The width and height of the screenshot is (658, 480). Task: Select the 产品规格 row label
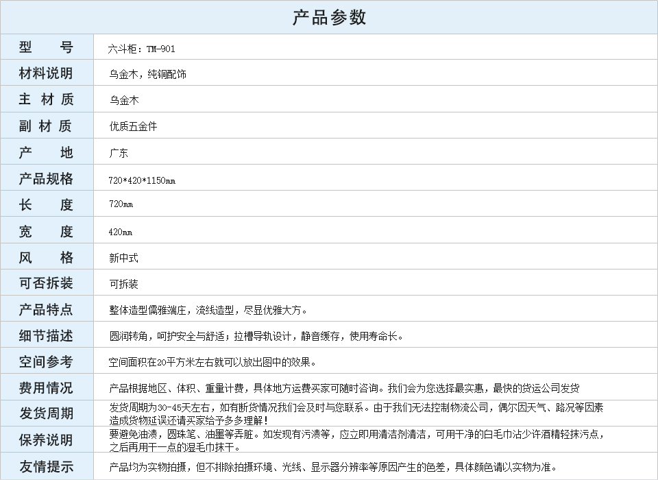pos(46,178)
